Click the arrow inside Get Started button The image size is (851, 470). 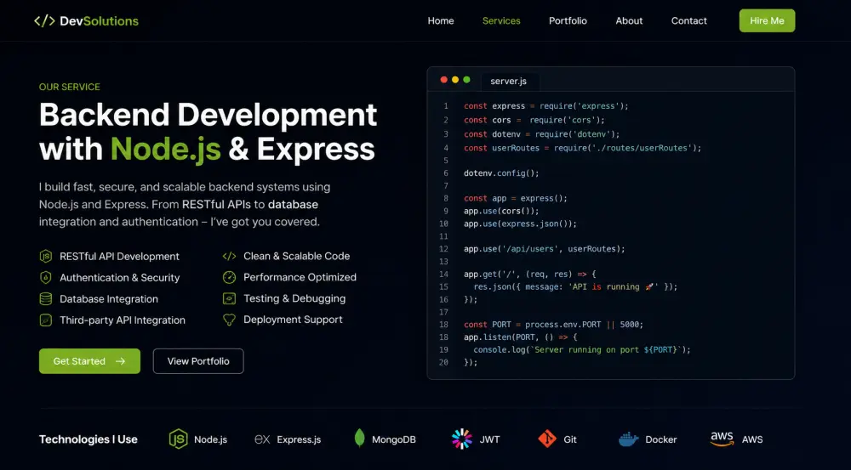[x=121, y=361]
